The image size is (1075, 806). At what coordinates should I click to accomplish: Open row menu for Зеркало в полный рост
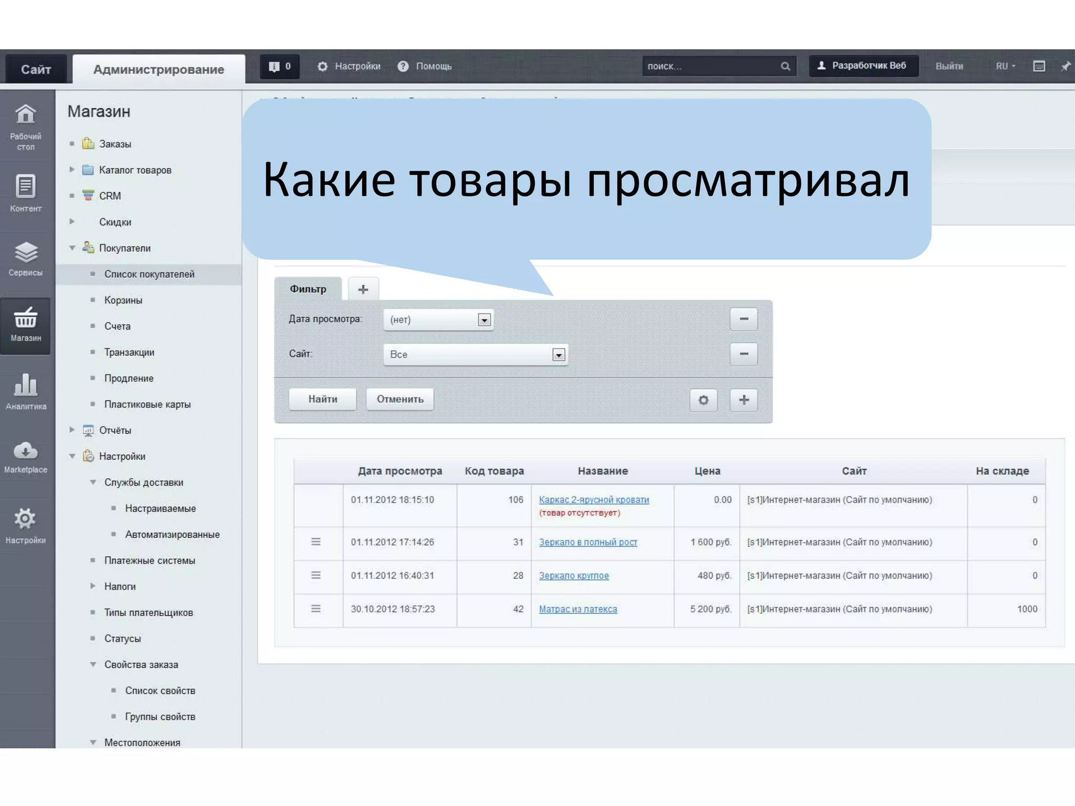pyautogui.click(x=316, y=542)
